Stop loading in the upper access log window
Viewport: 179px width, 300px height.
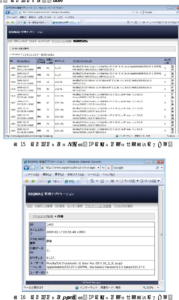[x=141, y=12]
